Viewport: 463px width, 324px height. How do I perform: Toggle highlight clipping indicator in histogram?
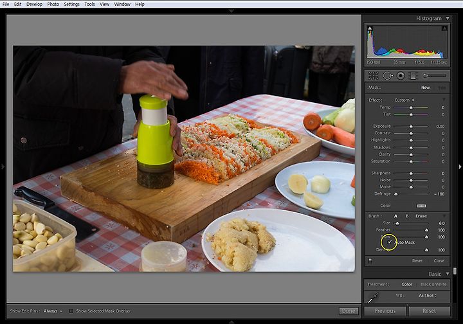coord(444,28)
